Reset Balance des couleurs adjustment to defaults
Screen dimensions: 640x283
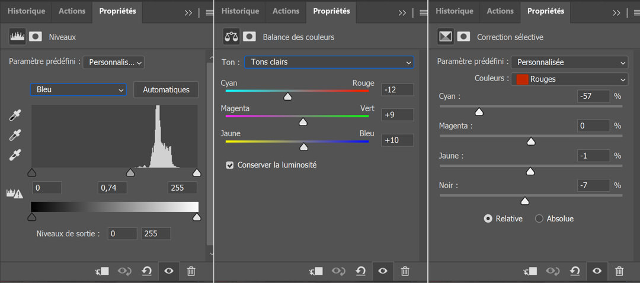pos(361,271)
